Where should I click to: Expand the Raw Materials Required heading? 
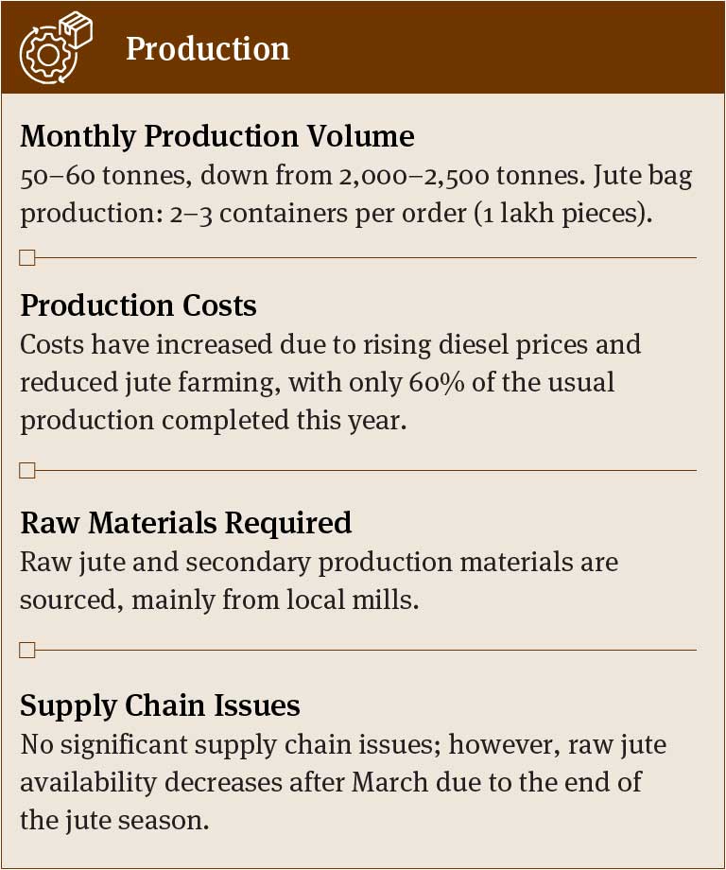(185, 522)
